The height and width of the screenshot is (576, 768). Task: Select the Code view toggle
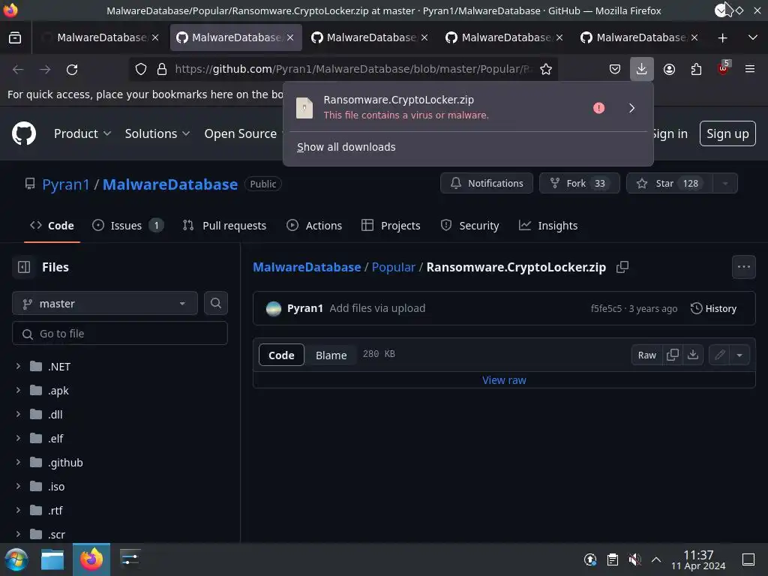tap(282, 355)
